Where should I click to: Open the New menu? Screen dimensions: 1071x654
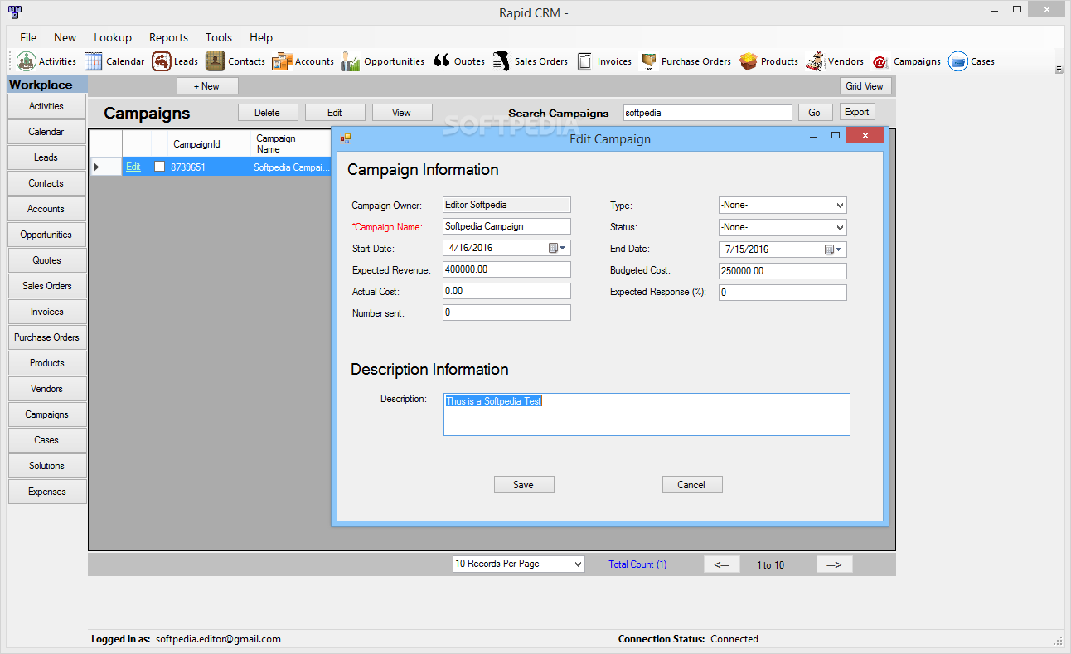(x=65, y=37)
